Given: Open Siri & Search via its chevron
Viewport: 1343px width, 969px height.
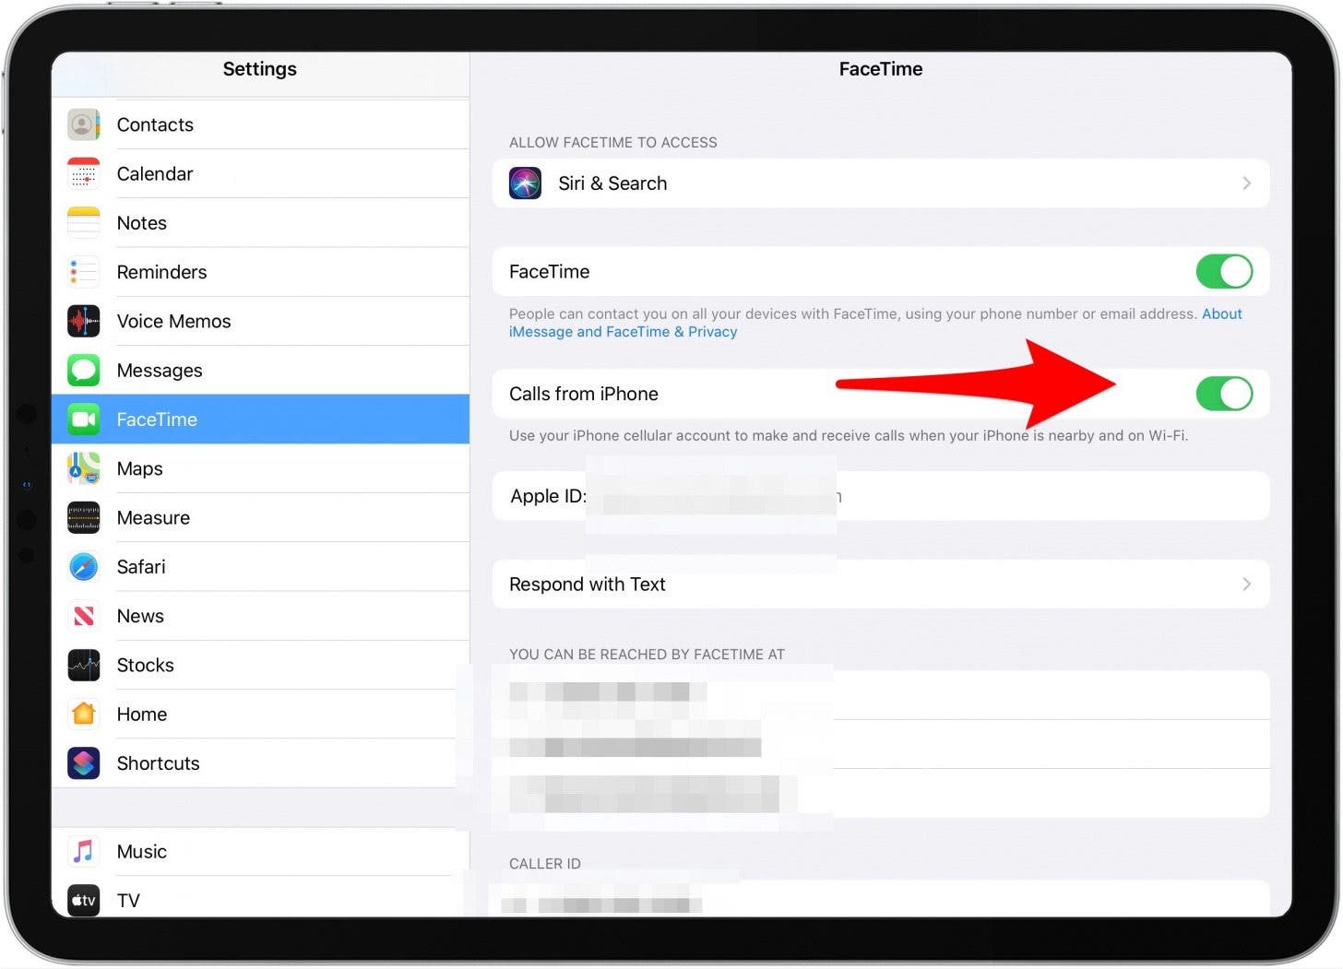Looking at the screenshot, I should click(1246, 183).
